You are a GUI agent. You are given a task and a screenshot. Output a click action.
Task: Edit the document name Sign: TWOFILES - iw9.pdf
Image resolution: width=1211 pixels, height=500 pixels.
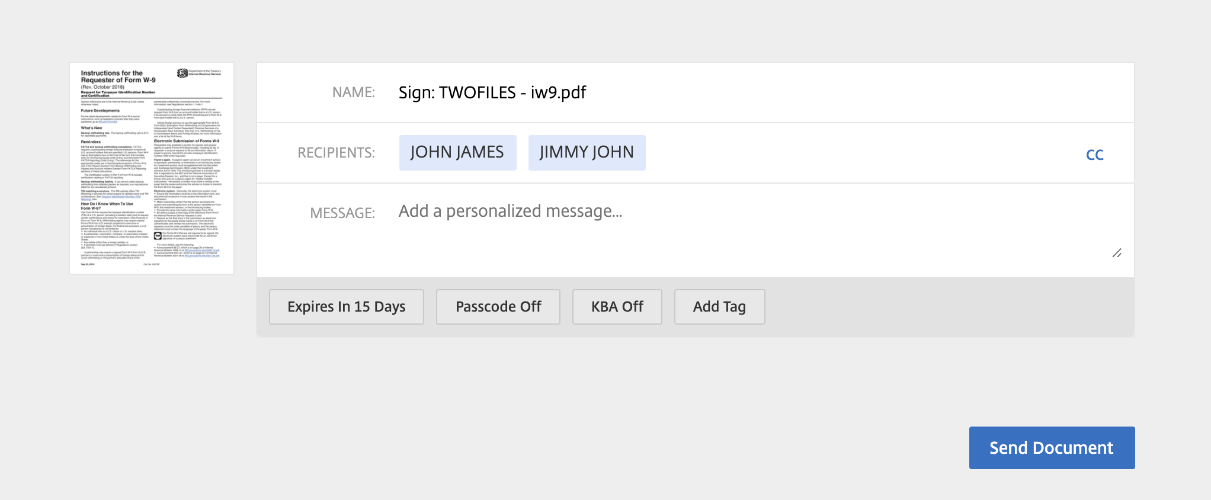point(492,92)
